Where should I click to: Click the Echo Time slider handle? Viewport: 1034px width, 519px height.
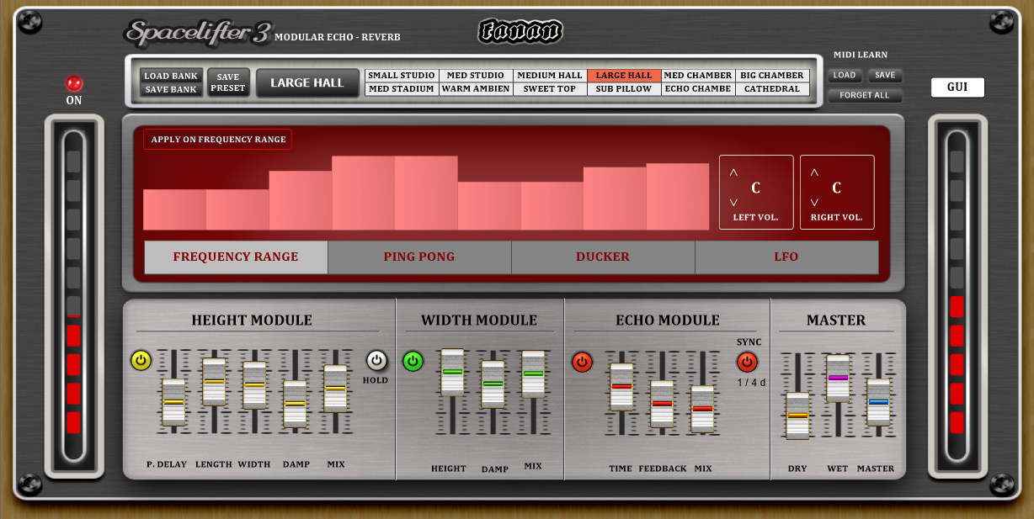tap(621, 387)
